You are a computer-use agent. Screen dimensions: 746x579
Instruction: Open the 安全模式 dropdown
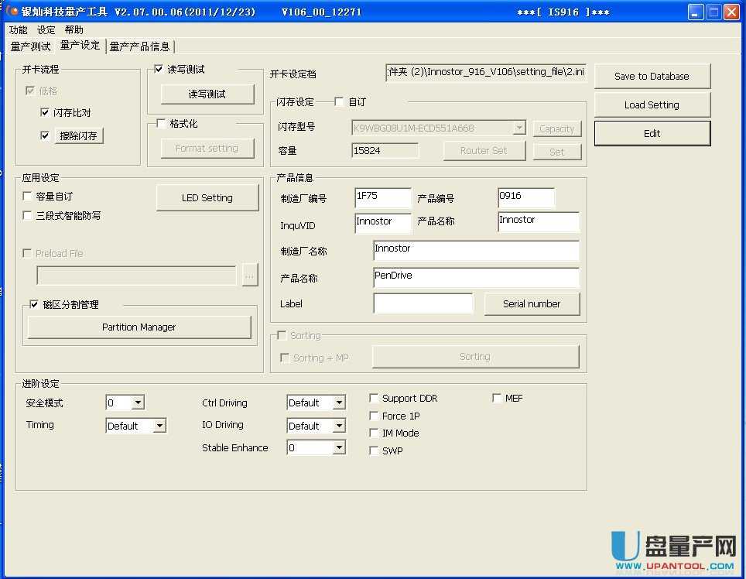(138, 403)
